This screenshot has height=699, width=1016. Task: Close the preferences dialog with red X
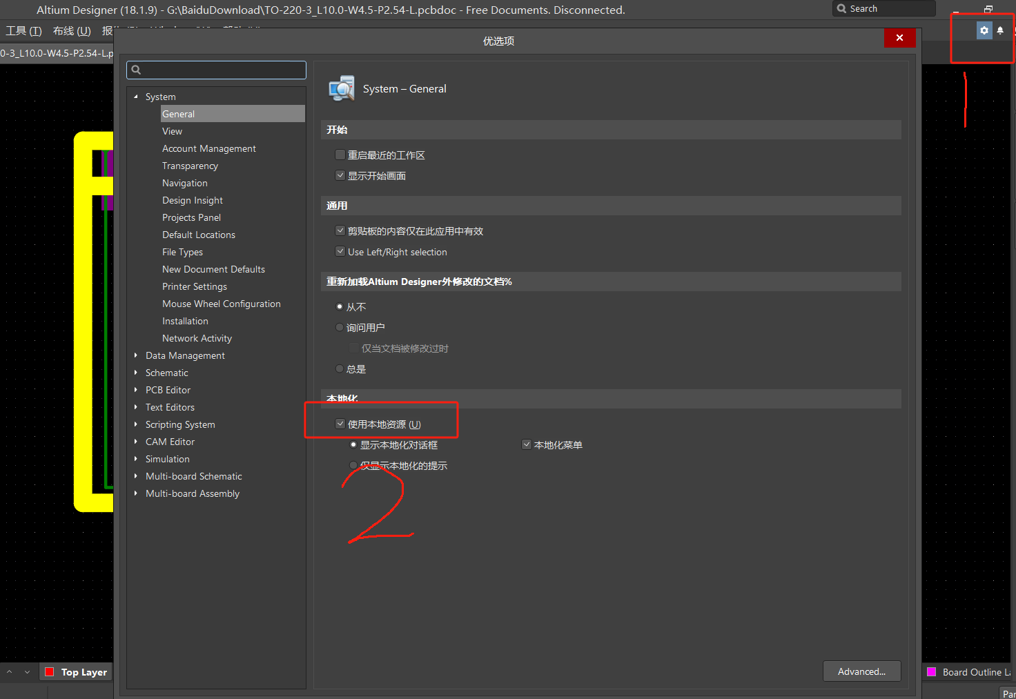tap(899, 38)
